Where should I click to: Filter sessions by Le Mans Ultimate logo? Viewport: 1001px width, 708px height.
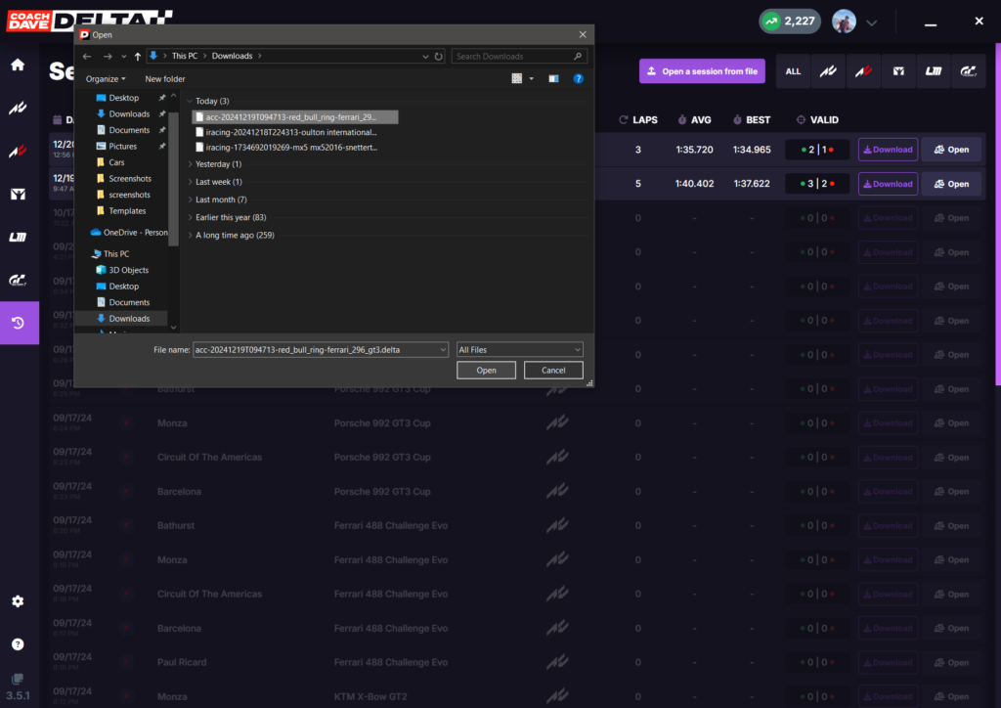point(934,71)
